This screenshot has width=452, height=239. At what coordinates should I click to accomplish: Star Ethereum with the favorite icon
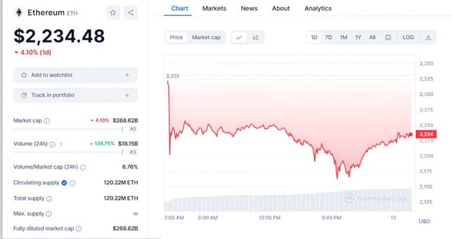tap(113, 13)
